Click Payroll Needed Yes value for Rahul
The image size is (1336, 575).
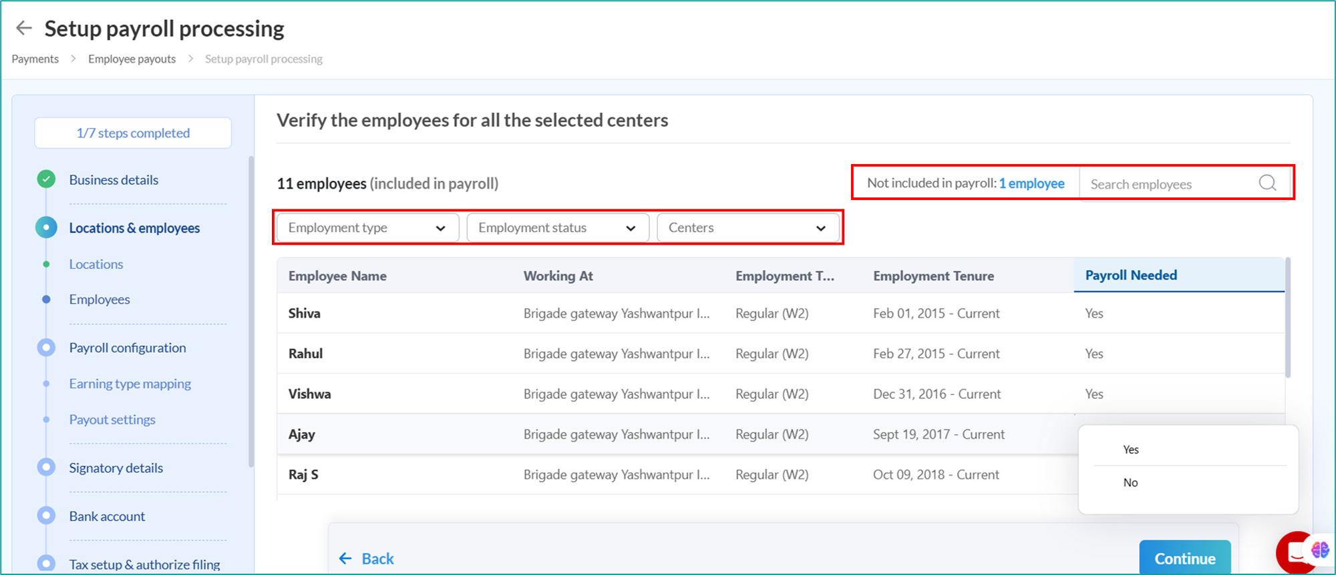click(x=1094, y=354)
